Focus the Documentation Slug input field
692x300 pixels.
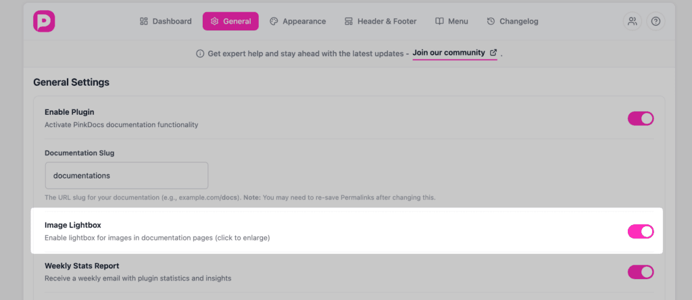(x=126, y=176)
